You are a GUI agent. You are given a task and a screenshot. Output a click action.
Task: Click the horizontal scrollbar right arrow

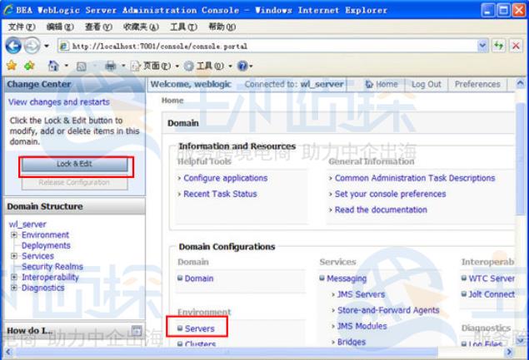point(509,353)
